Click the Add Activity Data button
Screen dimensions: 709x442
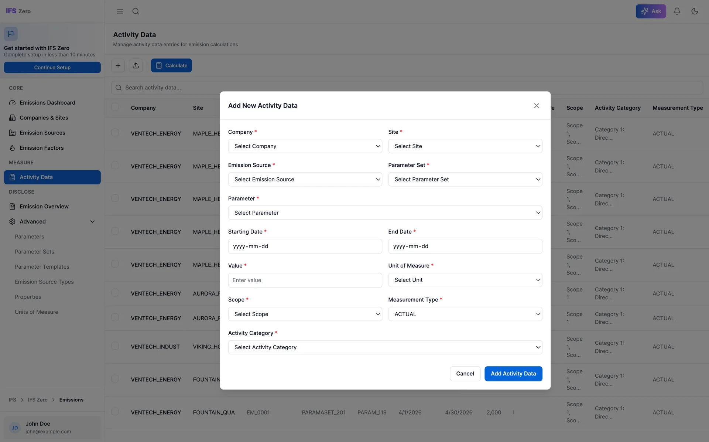(x=513, y=374)
